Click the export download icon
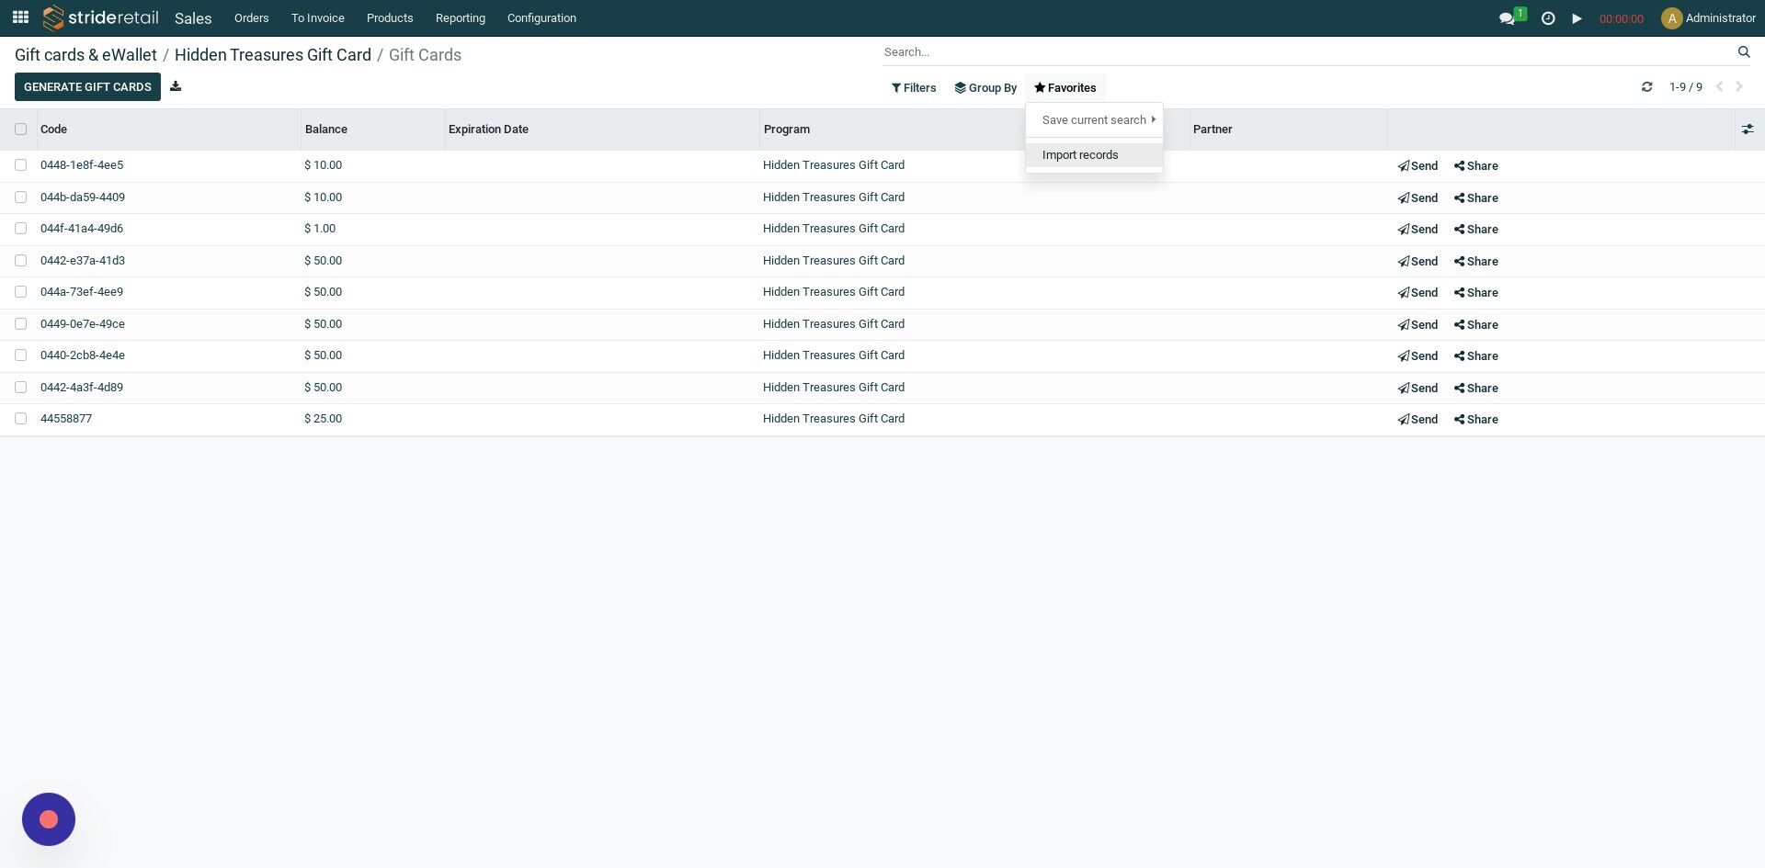This screenshot has width=1765, height=868. point(176,86)
